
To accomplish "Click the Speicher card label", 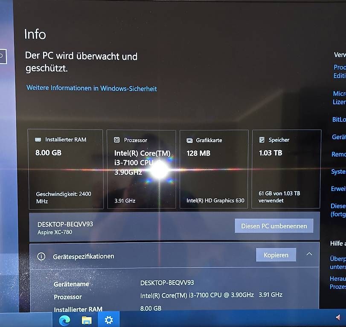I will 279,140.
